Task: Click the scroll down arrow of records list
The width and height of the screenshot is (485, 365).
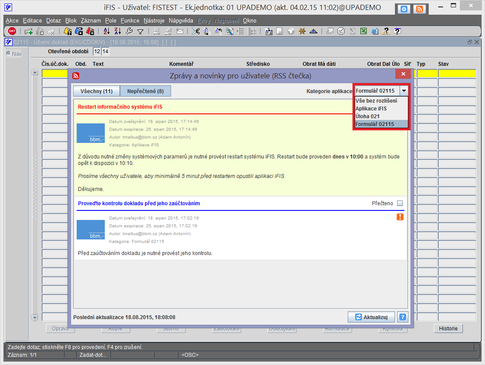Action: point(35,317)
